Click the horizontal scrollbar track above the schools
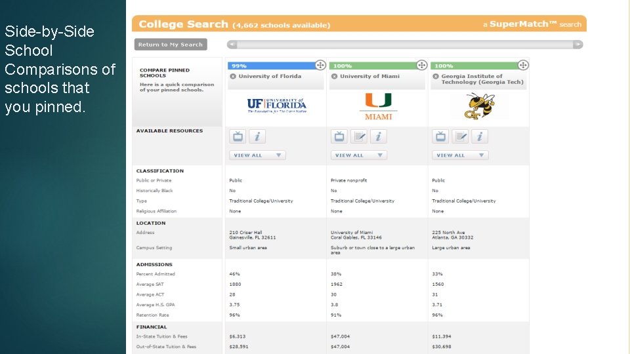 (x=404, y=45)
